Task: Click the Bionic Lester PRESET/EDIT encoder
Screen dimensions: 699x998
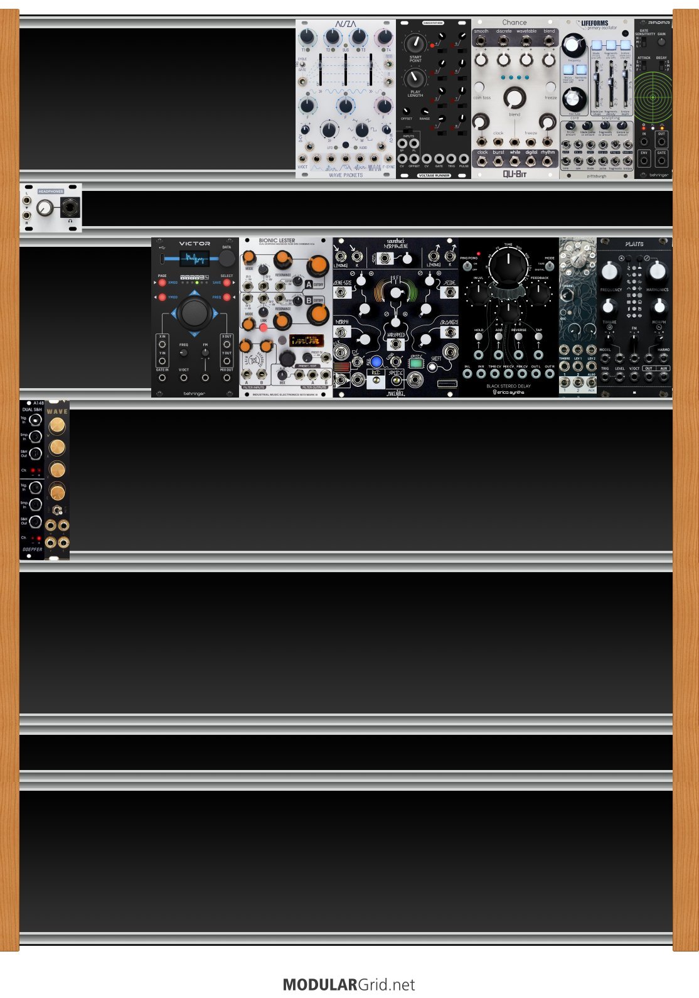Action: tap(287, 357)
